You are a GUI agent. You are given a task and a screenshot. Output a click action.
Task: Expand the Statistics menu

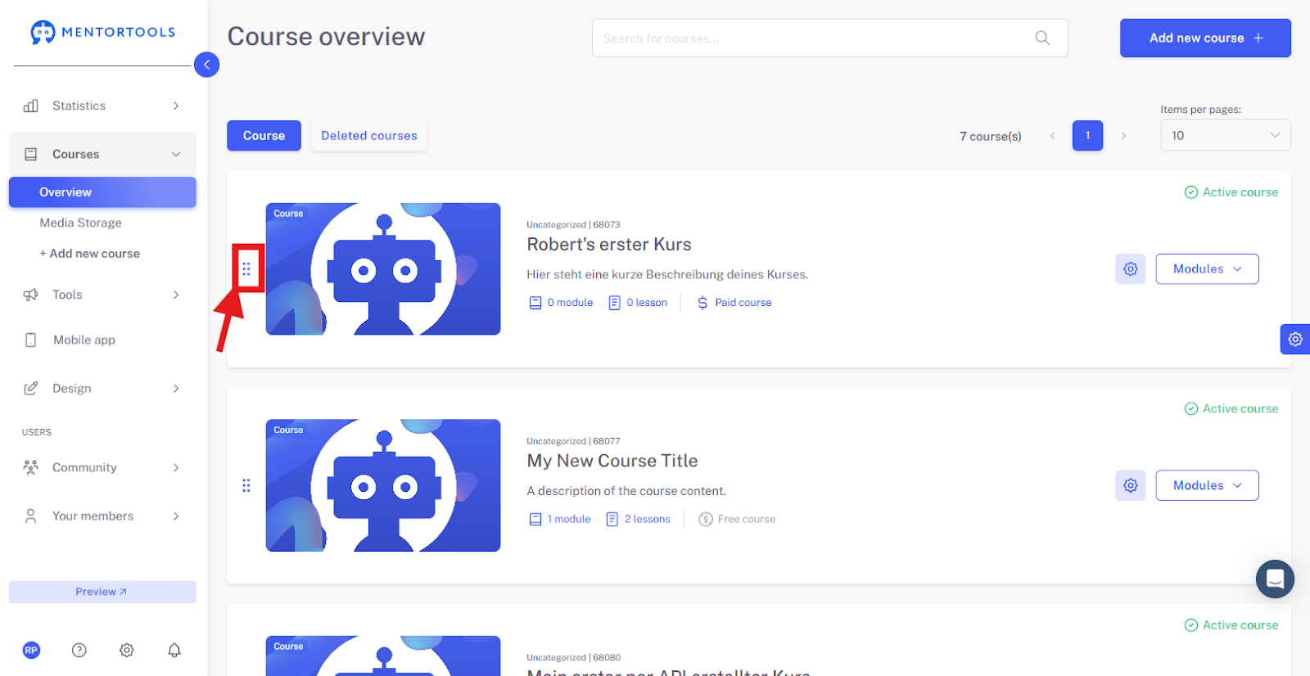[176, 106]
